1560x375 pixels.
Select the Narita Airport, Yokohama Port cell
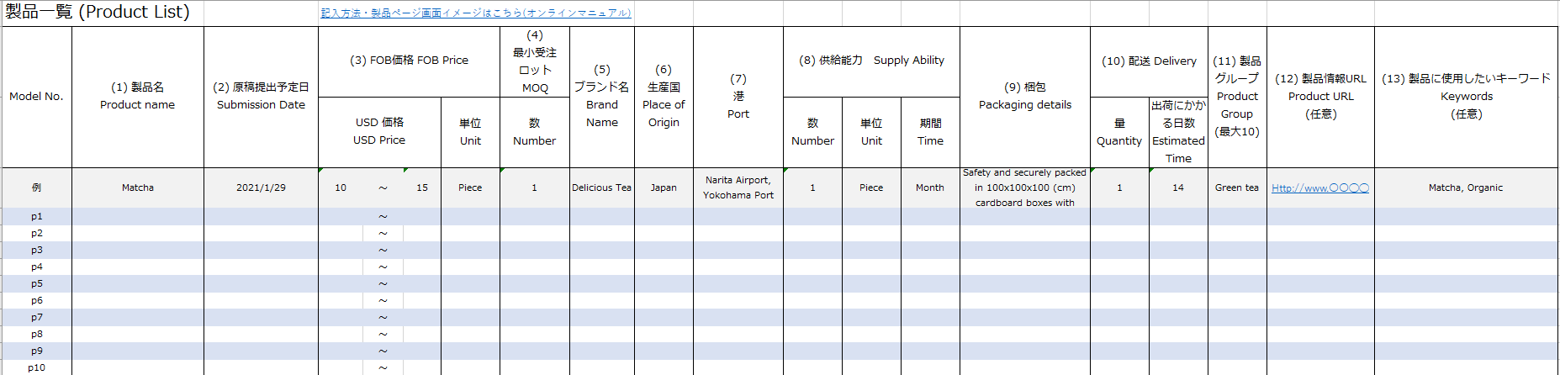(738, 187)
